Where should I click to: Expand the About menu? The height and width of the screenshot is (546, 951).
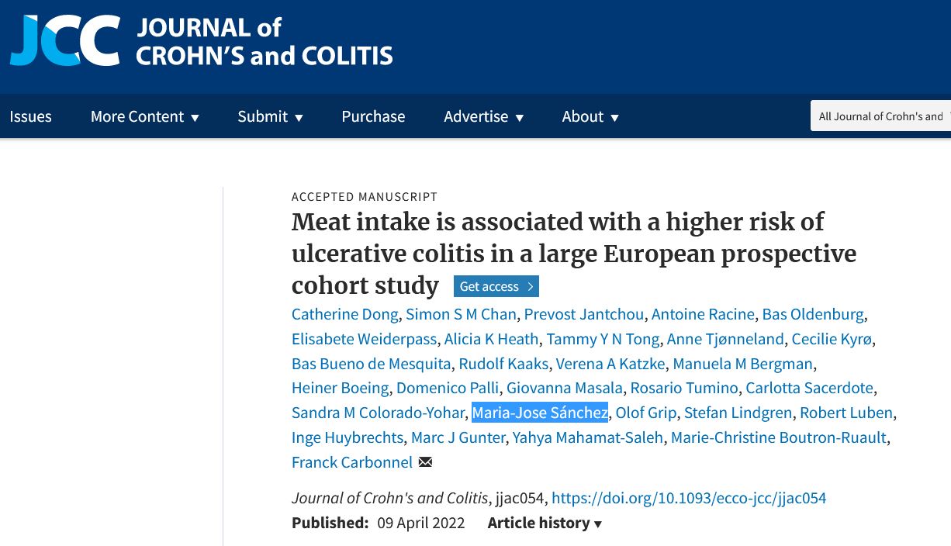[x=590, y=116]
